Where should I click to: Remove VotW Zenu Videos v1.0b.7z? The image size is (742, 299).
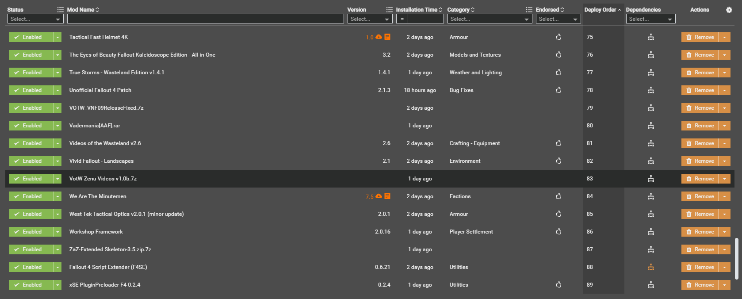tap(700, 179)
